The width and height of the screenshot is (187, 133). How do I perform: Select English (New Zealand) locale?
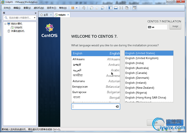[x=149, y=88]
